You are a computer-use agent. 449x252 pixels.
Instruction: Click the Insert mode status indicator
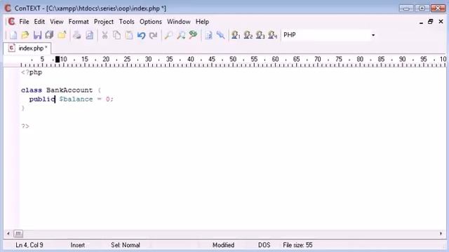point(78,245)
